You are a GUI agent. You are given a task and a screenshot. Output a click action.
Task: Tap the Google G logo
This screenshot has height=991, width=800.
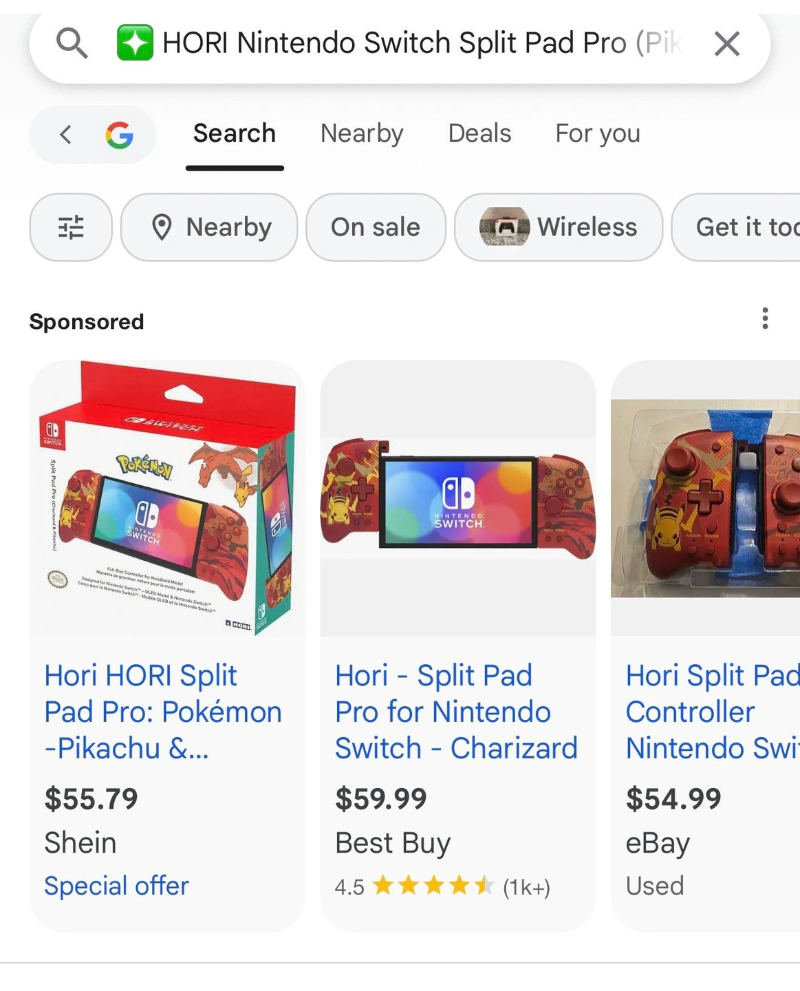[119, 135]
